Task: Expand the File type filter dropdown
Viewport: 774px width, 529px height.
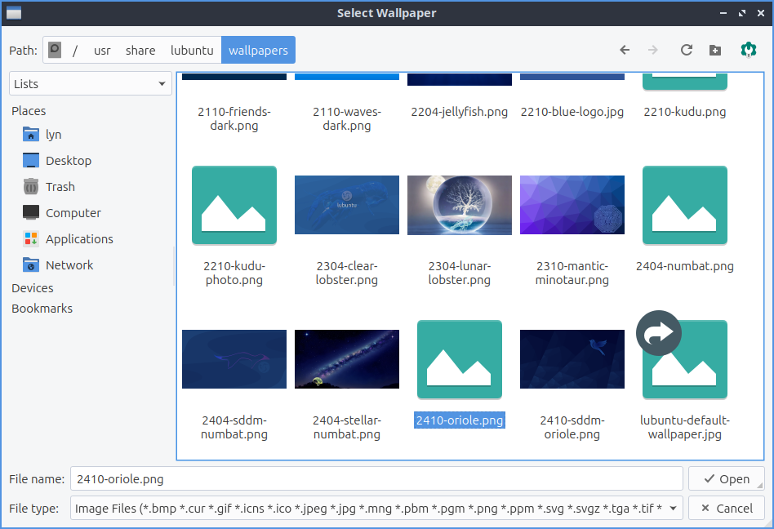Action: tap(376, 509)
